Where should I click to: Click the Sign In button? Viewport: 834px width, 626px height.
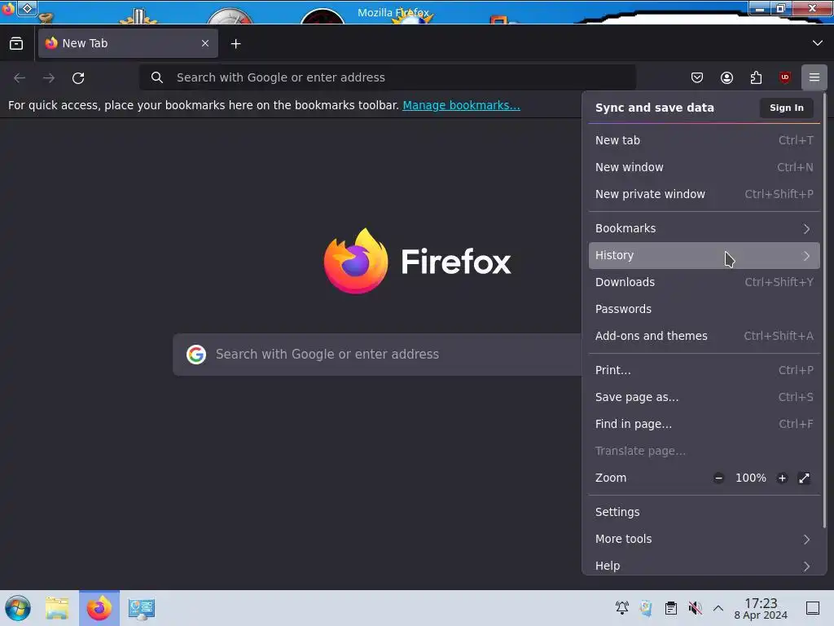787,108
